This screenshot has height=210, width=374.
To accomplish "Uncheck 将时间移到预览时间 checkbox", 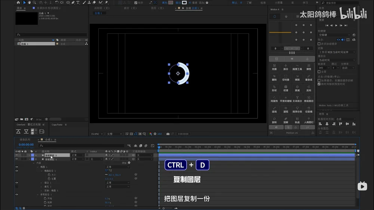I will pyautogui.click(x=319, y=84).
